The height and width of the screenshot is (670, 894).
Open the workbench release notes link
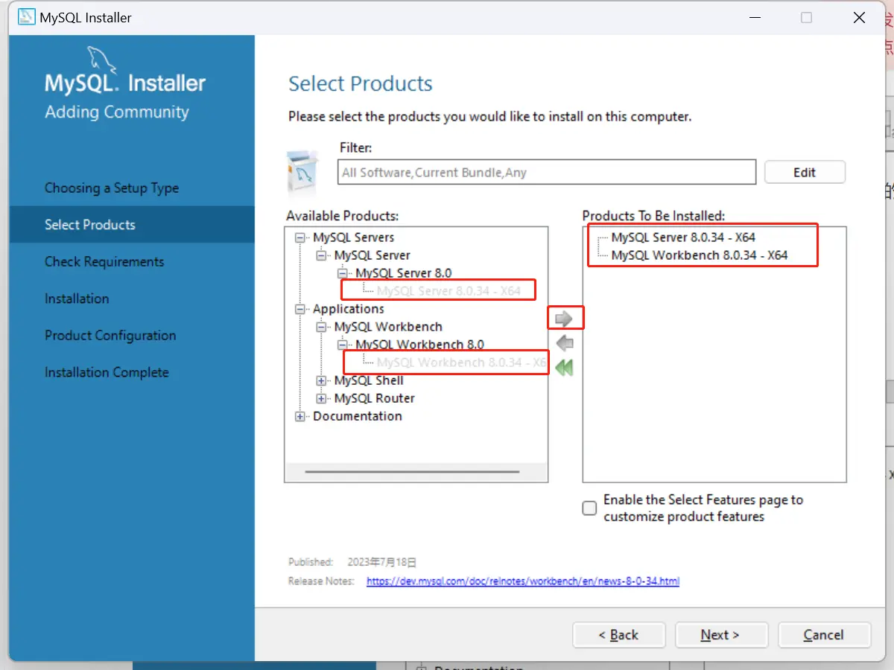click(523, 581)
